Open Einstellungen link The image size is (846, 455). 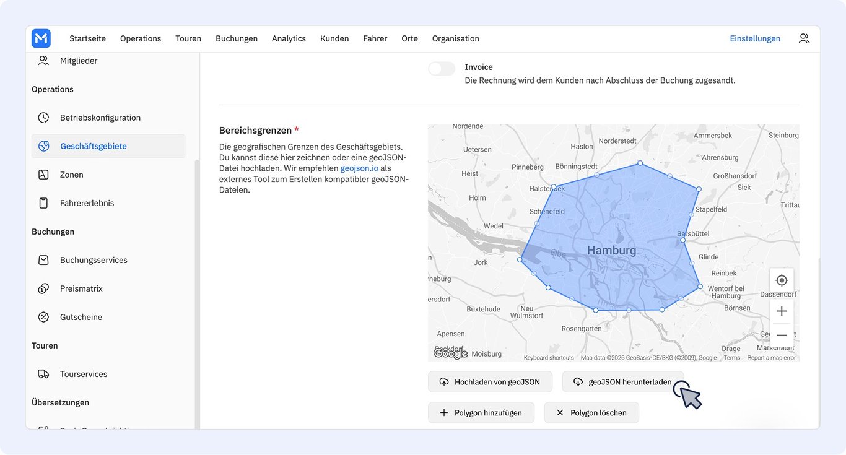755,38
